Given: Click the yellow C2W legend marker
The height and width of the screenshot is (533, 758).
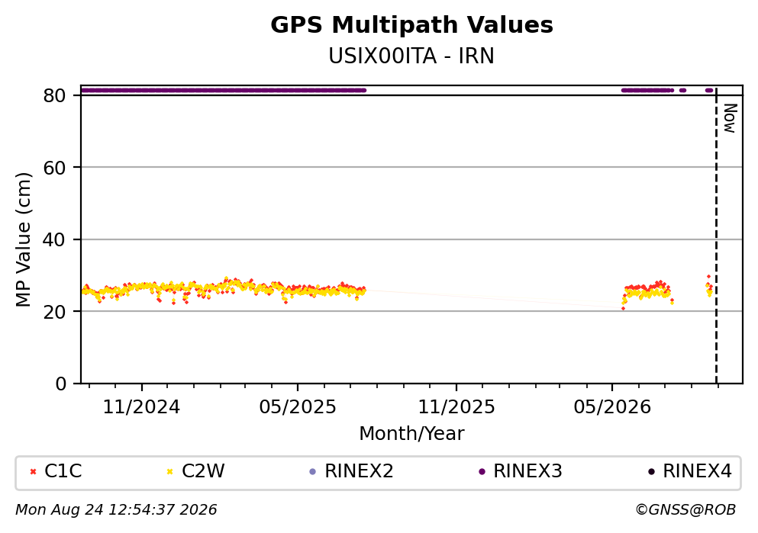Looking at the screenshot, I should tap(169, 471).
